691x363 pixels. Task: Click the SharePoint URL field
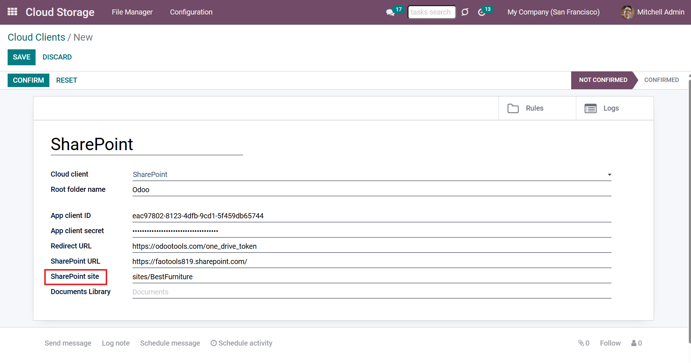point(372,261)
